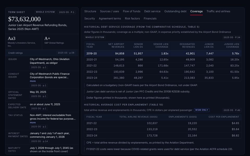Click the on or about June 11, 2025 value
This screenshot has height=156, width=250.
[x=45, y=104]
